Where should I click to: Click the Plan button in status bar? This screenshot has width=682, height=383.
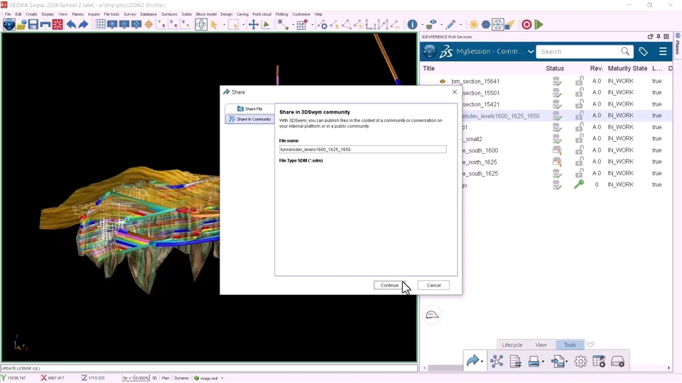[x=166, y=378]
